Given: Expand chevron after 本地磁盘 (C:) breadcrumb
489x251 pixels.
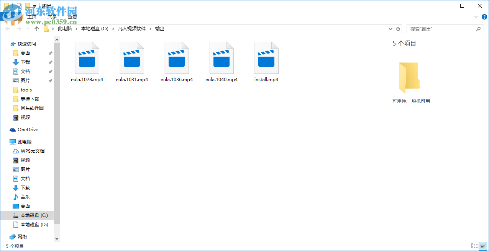Looking at the screenshot, I should tap(113, 29).
